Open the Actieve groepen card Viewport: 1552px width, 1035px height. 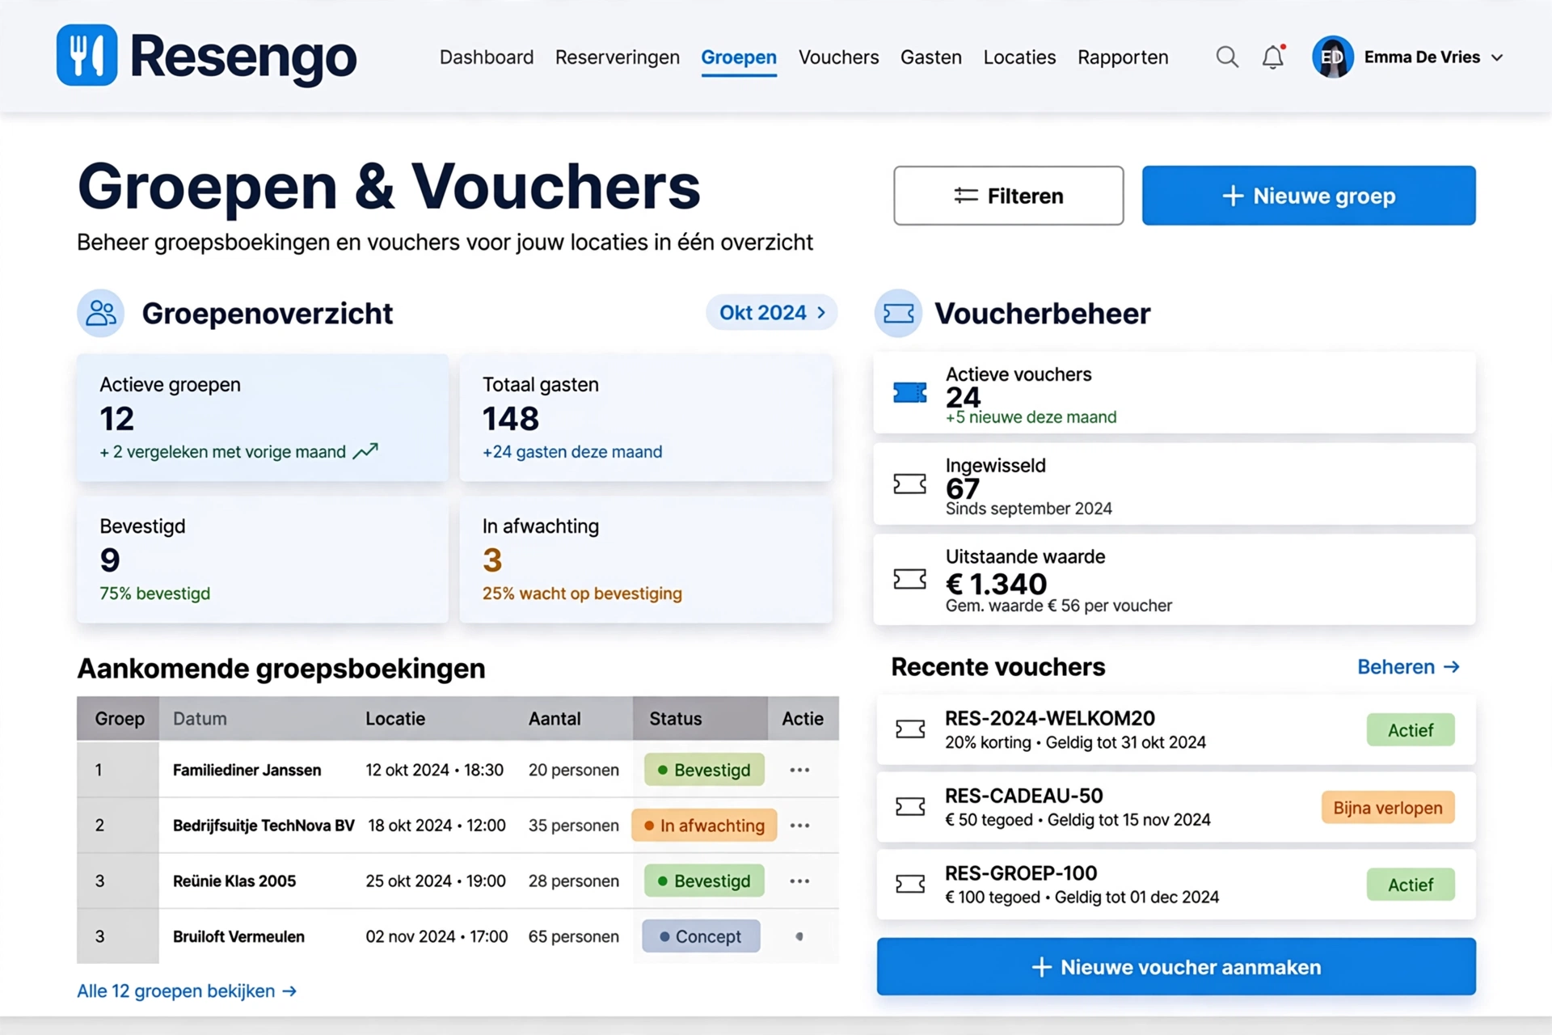(263, 417)
